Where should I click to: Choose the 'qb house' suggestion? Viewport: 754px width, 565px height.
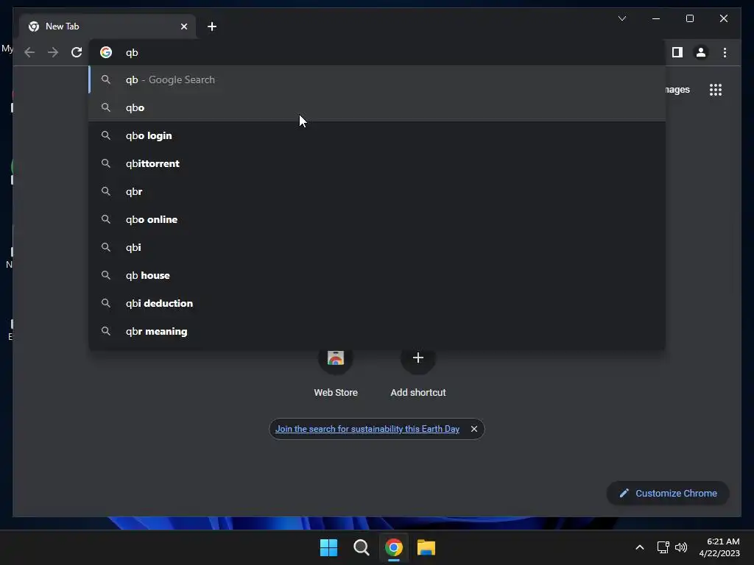[378, 275]
